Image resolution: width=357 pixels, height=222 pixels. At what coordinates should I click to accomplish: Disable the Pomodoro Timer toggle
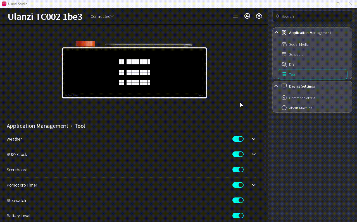(x=238, y=185)
